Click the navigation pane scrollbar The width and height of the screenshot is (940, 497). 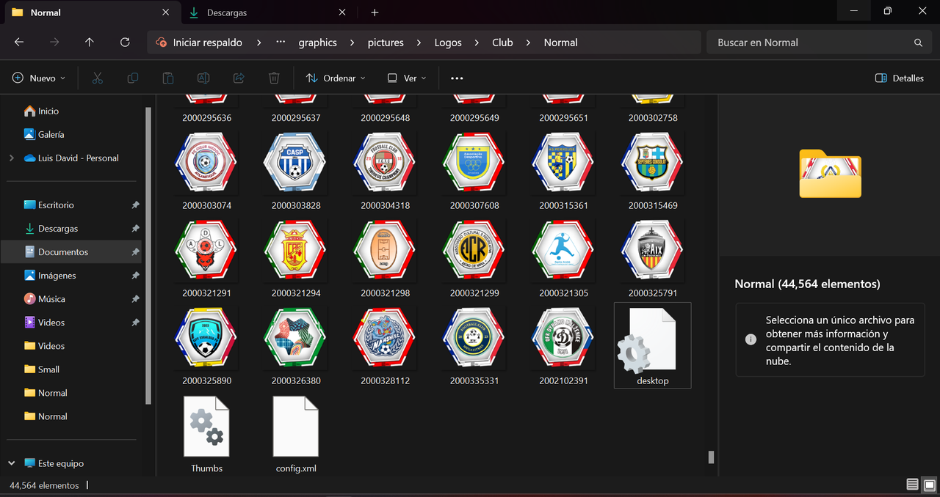coord(149,257)
